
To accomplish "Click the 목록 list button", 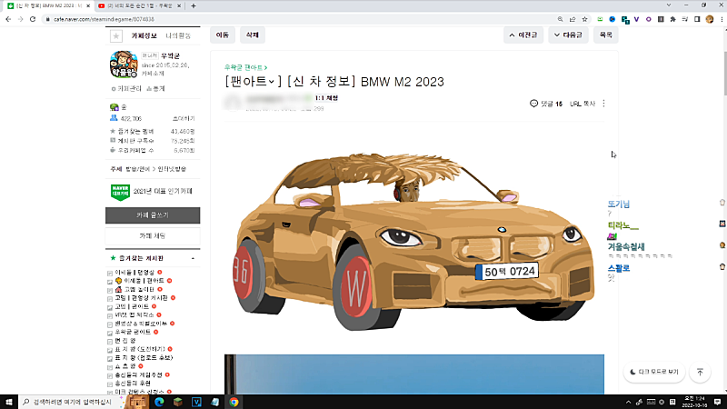I will [x=605, y=35].
